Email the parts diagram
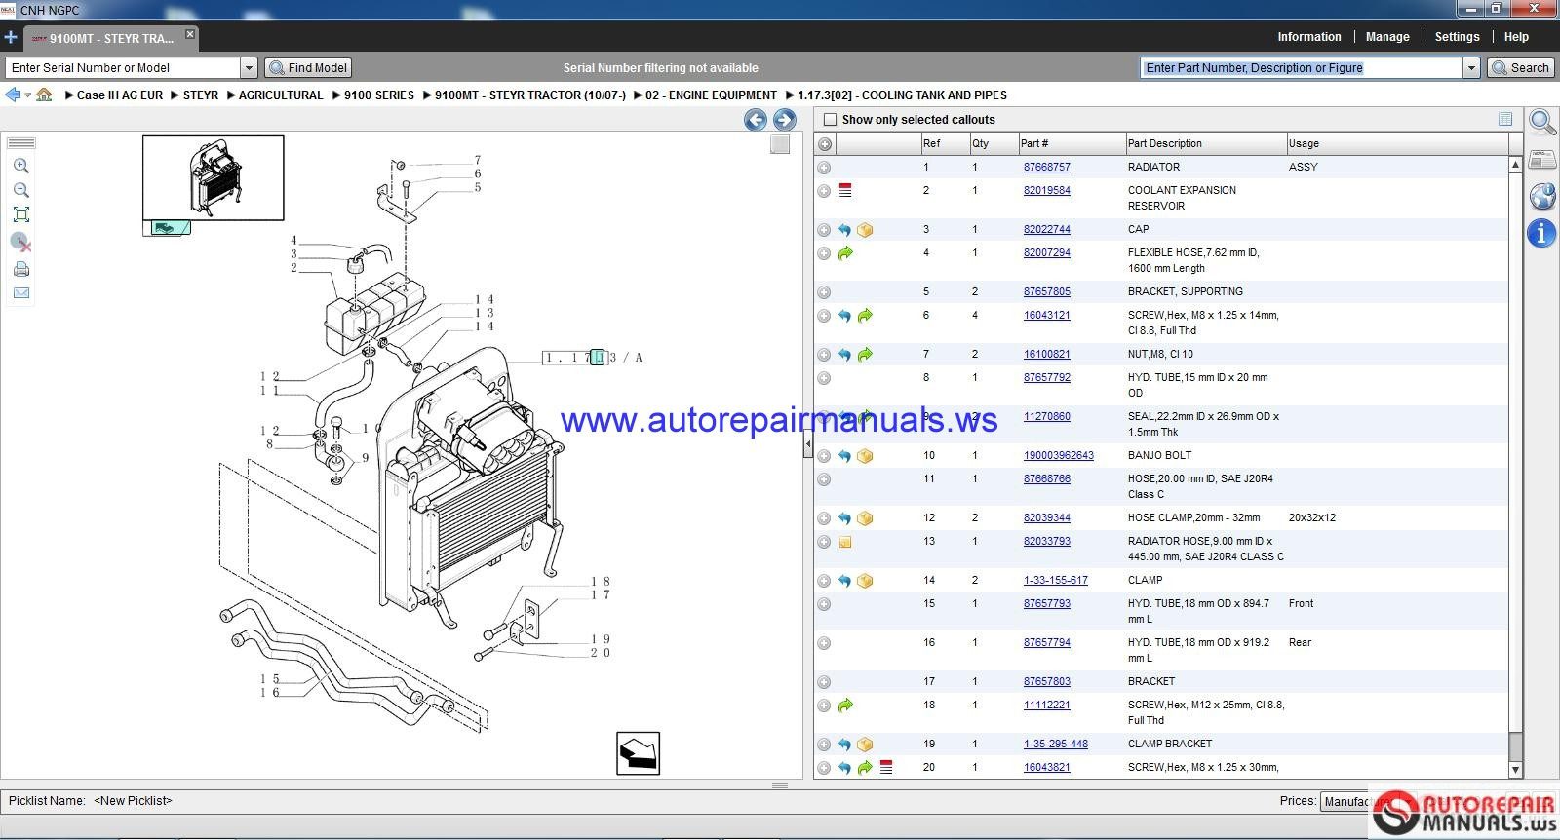Viewport: 1560px width, 840px height. [21, 293]
